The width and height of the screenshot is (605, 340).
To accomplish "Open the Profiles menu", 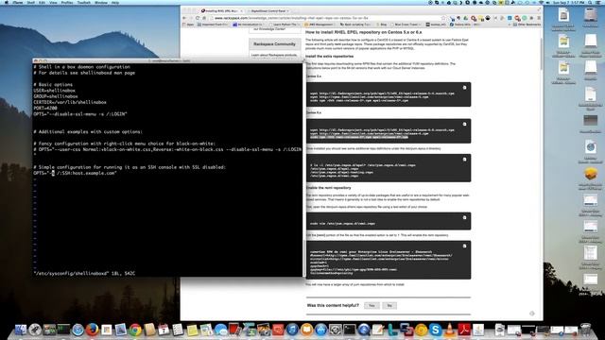I will click(x=67, y=2).
